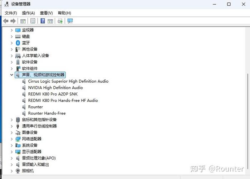Show or hide the console tree icon
This screenshot has width=250, height=179.
pos(23,21)
